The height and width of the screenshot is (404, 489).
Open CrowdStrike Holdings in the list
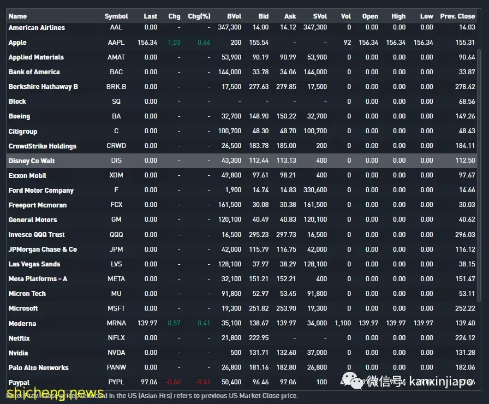(x=43, y=146)
